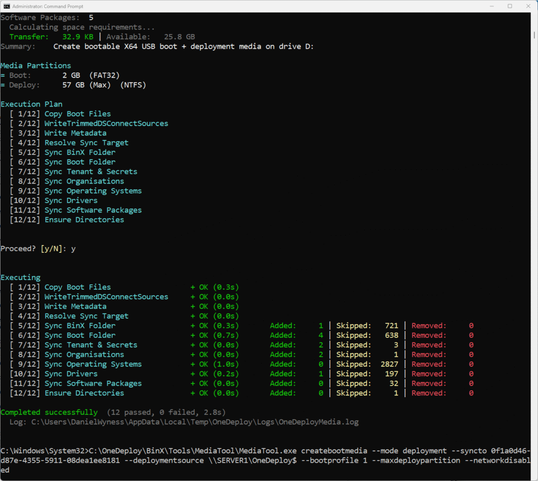Click the 'OK (0.7s)' status for Sync Boot Folder
Image resolution: width=538 pixels, height=481 pixels.
[x=219, y=335]
